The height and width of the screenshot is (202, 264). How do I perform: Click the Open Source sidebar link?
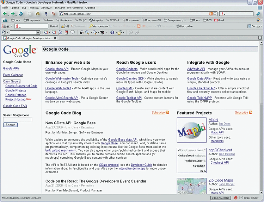(x=12, y=81)
